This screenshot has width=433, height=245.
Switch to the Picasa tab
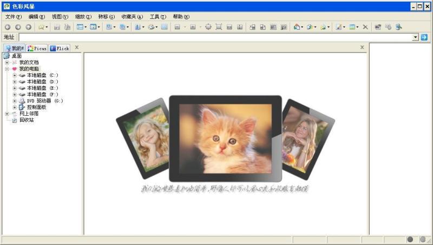pos(37,48)
